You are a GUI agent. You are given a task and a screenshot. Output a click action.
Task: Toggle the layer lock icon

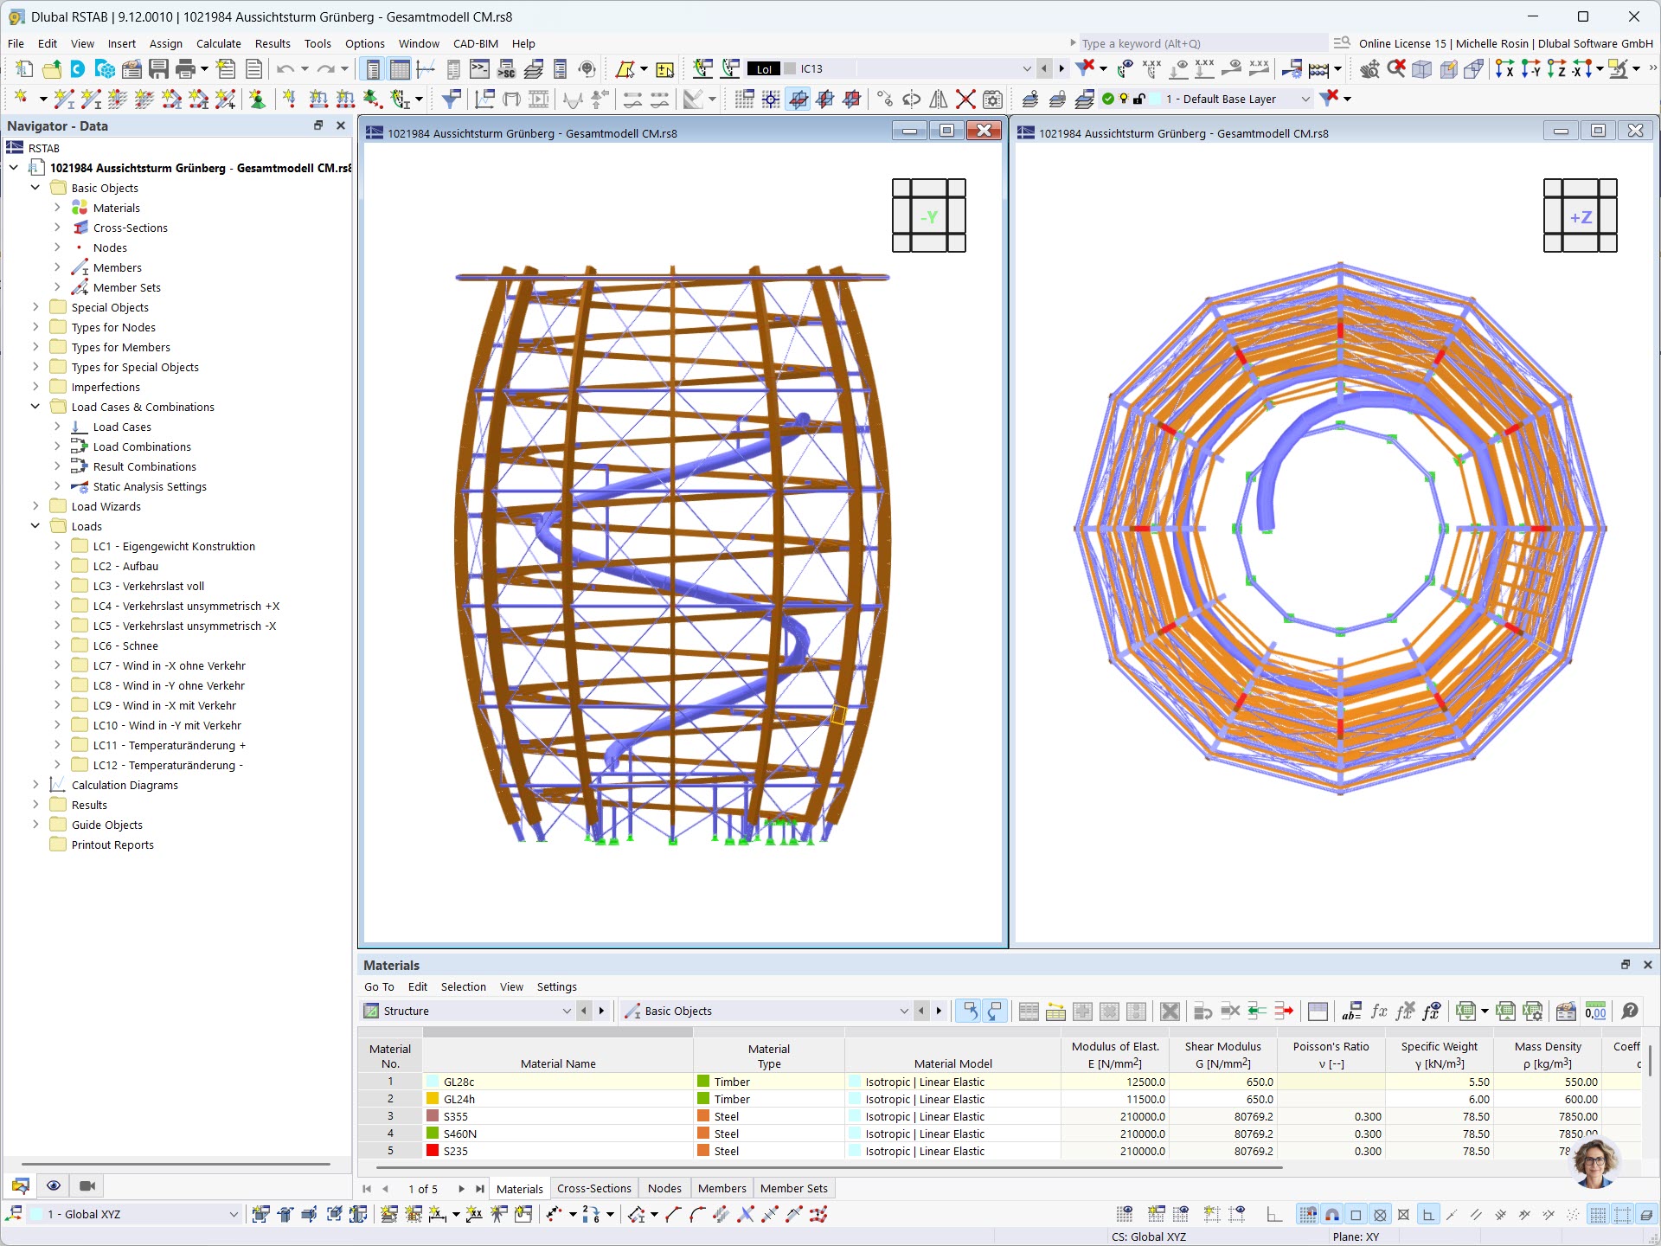click(x=1139, y=99)
